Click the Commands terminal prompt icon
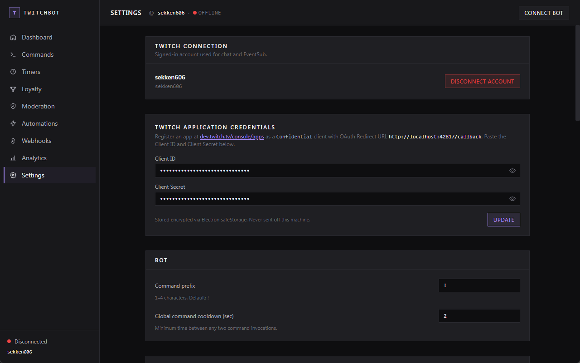The height and width of the screenshot is (363, 580). coord(13,54)
